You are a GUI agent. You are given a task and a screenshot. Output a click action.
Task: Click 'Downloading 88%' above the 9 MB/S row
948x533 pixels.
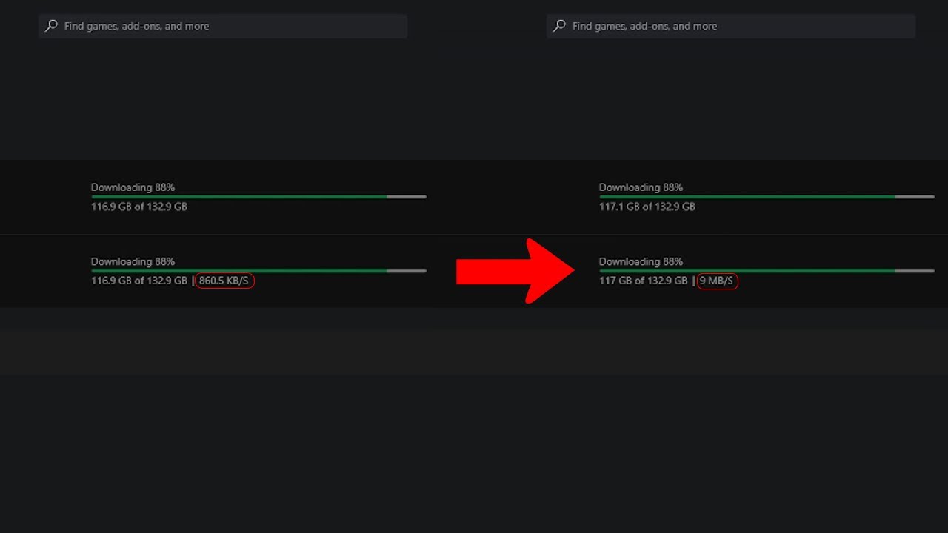pos(641,261)
